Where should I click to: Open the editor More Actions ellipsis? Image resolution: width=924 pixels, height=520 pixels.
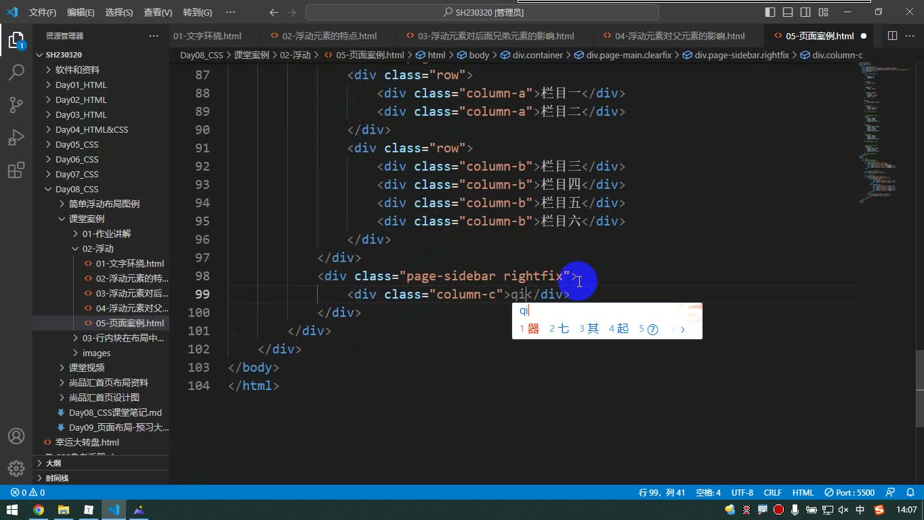910,36
